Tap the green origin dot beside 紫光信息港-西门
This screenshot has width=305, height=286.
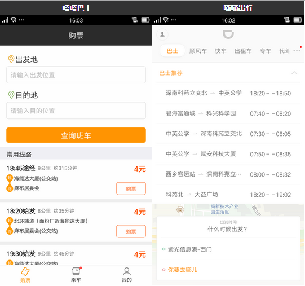[x=164, y=249]
